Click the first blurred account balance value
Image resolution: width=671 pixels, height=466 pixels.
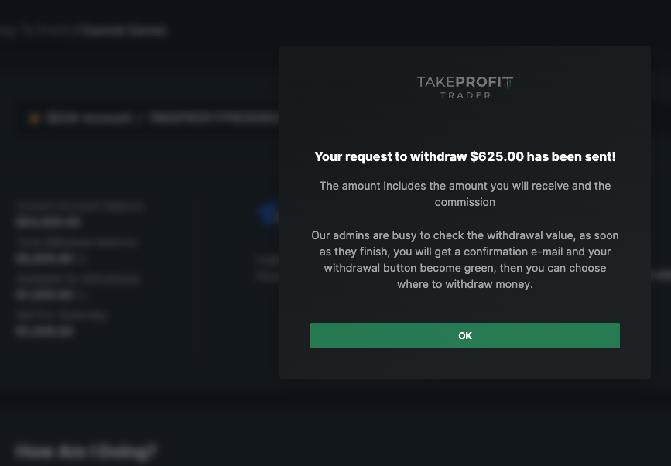pos(48,222)
